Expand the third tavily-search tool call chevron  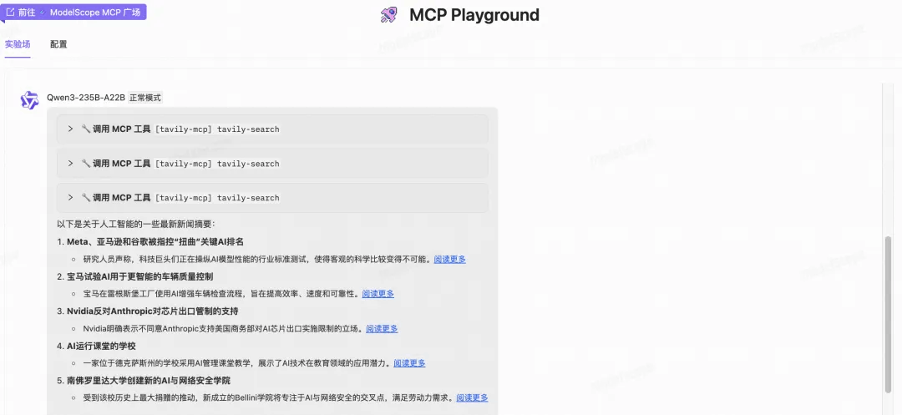click(x=70, y=197)
